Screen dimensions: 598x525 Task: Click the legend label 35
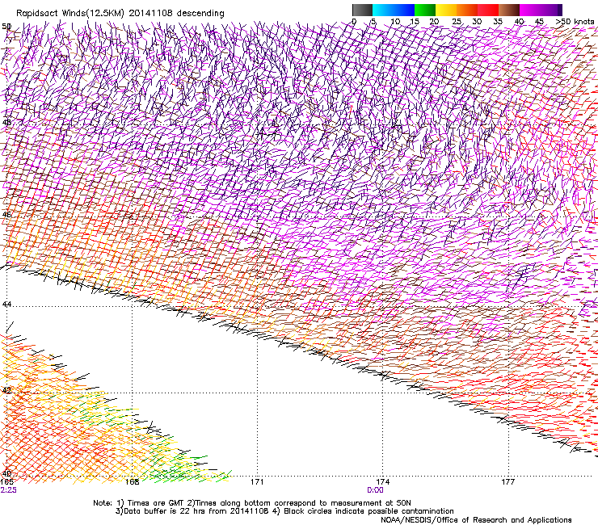coord(498,22)
